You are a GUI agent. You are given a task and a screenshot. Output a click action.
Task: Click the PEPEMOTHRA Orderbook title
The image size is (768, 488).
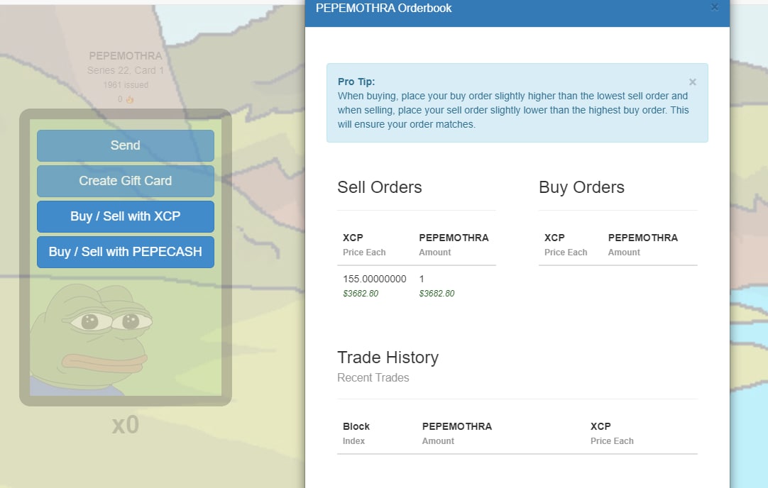pyautogui.click(x=383, y=9)
